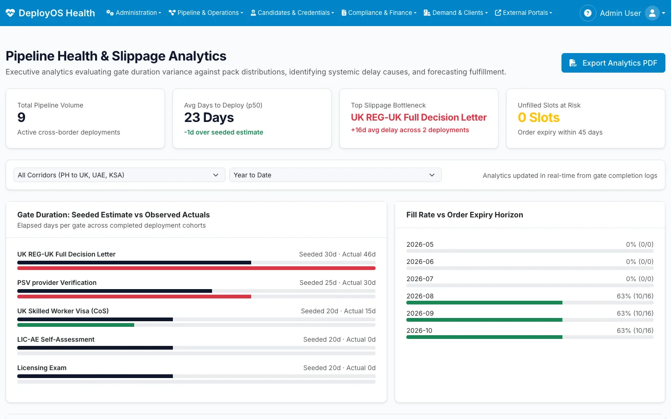Open the All Corridors filter dropdown
The width and height of the screenshot is (671, 419).
[x=119, y=175]
